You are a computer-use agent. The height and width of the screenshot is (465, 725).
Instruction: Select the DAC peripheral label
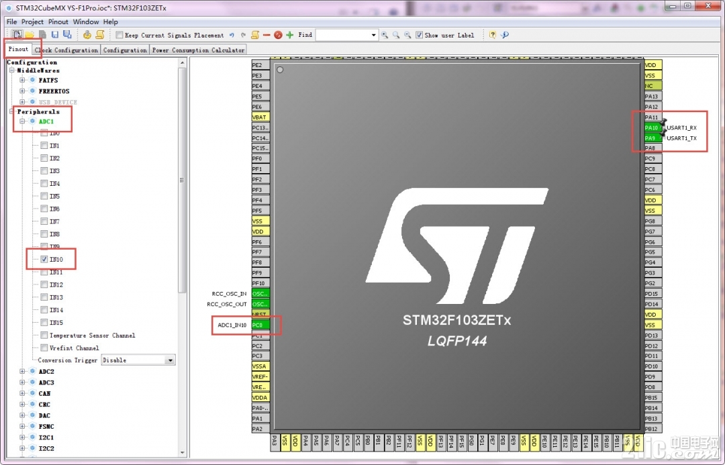[x=44, y=415]
